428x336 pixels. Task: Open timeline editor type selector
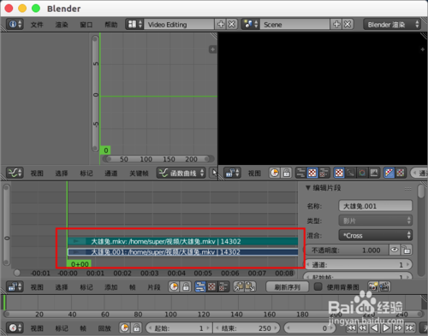pyautogui.click(x=15, y=328)
